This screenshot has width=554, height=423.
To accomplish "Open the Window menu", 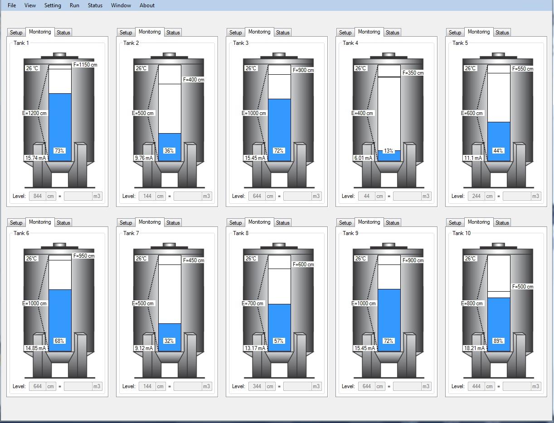I will pyautogui.click(x=121, y=5).
